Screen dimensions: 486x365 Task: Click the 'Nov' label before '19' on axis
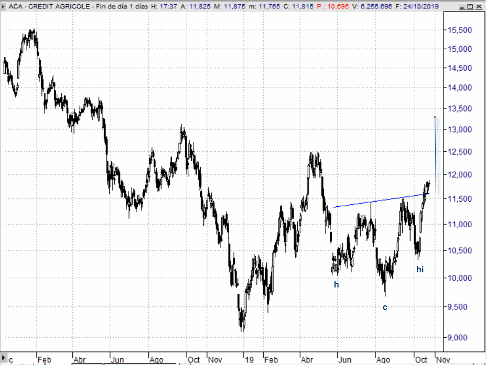215,360
